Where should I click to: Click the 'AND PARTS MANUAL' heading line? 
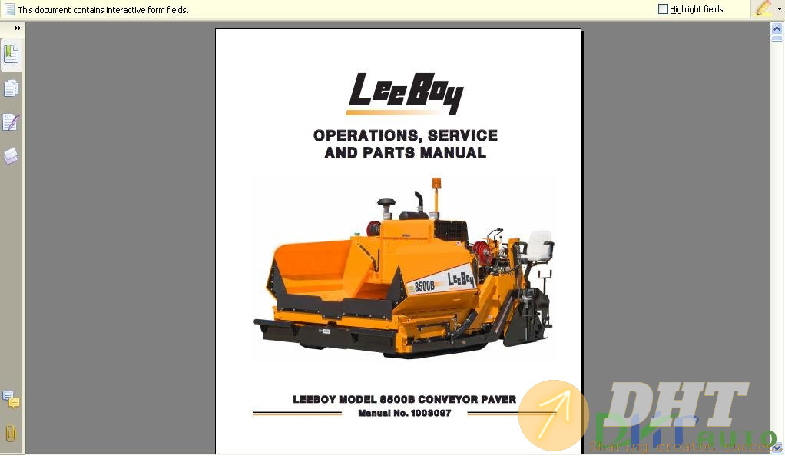coord(406,152)
